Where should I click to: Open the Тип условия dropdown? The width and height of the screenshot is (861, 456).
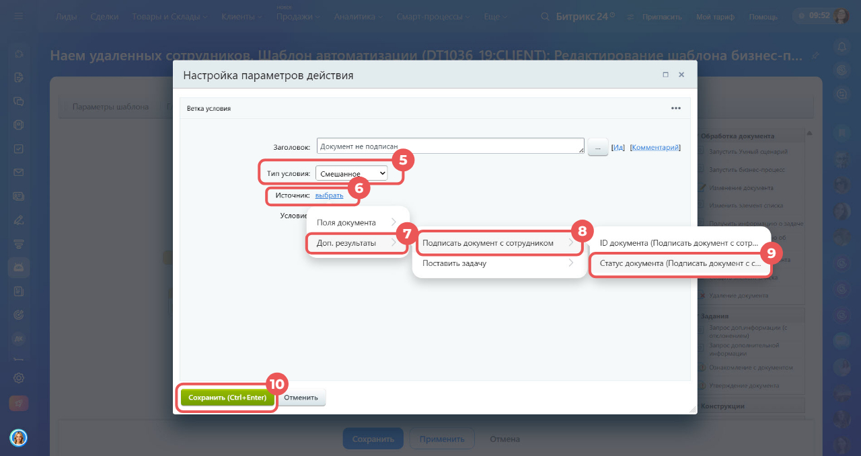point(352,173)
